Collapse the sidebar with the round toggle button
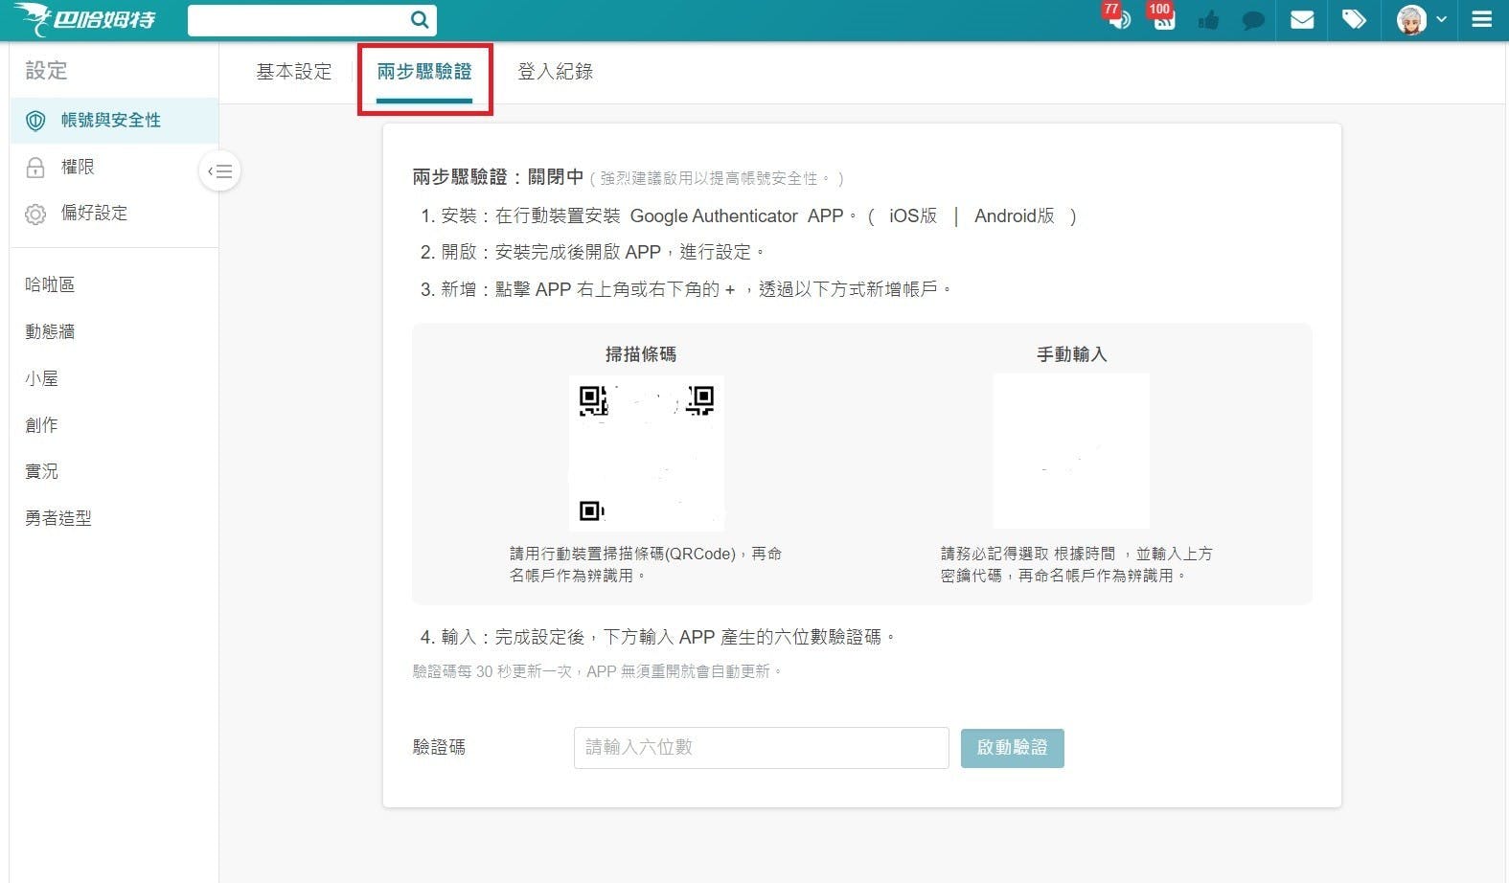 pyautogui.click(x=219, y=171)
